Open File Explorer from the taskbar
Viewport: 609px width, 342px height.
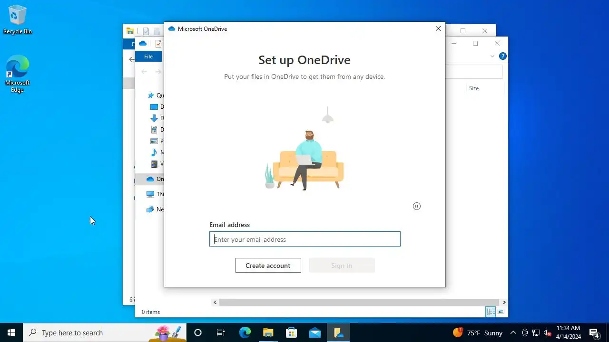click(268, 332)
